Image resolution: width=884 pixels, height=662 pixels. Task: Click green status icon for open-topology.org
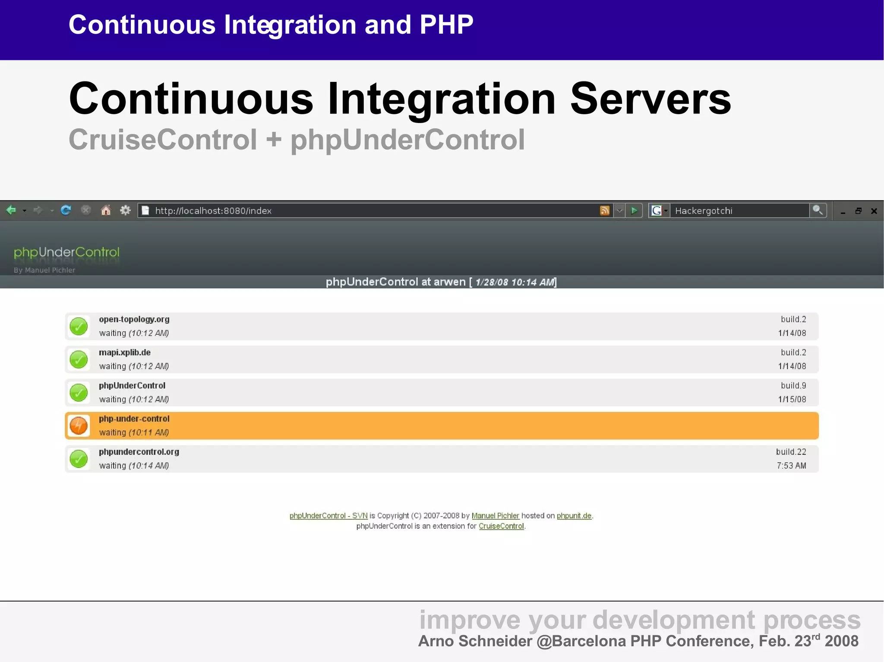(x=79, y=326)
